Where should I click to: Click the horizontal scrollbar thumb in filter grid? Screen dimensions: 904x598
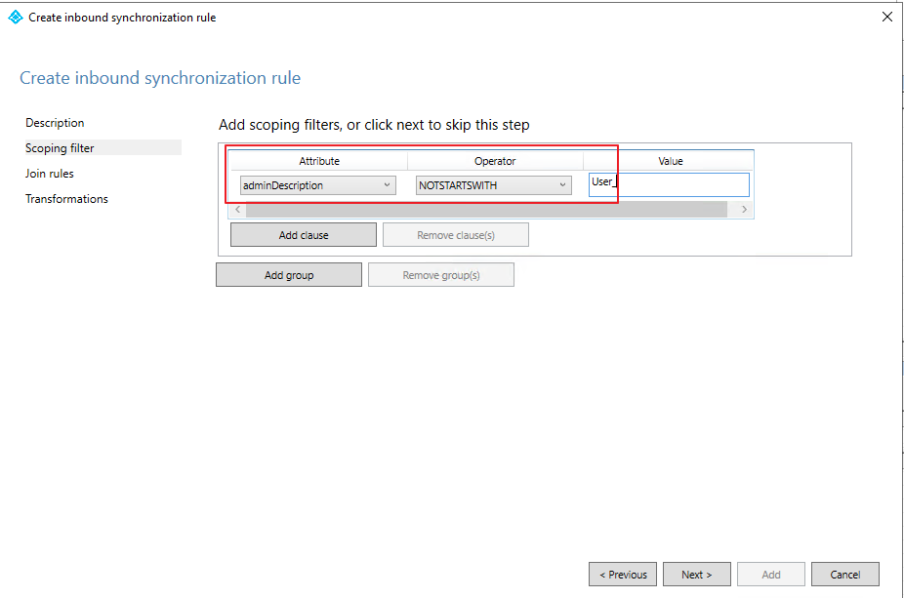[486, 209]
